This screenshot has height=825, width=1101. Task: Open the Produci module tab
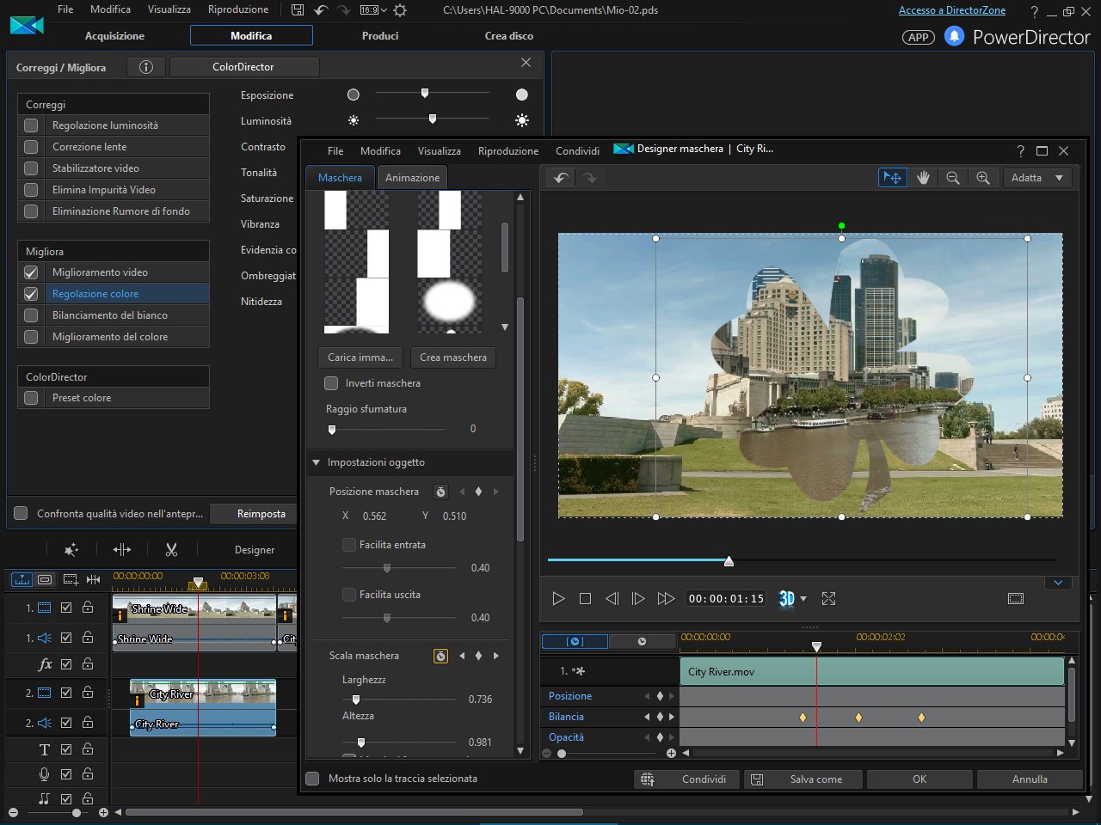380,36
